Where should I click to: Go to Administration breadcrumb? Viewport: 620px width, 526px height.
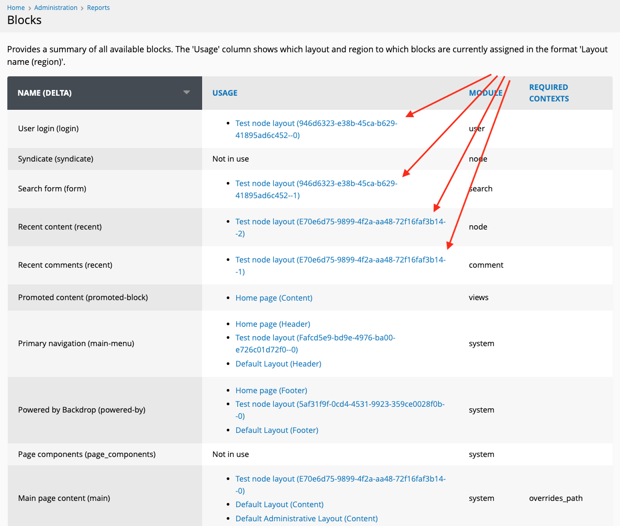pyautogui.click(x=56, y=7)
